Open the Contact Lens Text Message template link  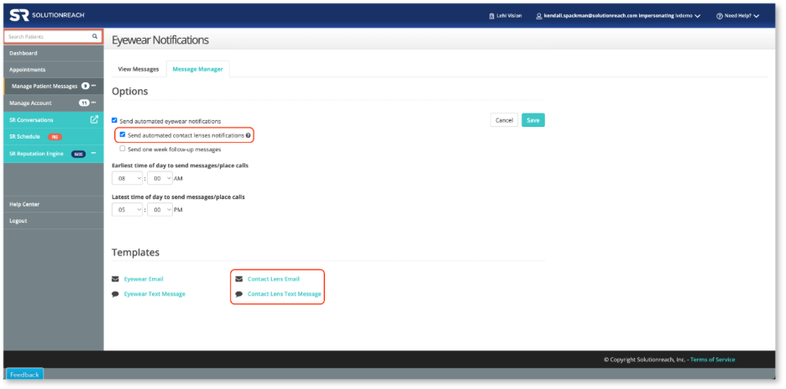click(284, 294)
